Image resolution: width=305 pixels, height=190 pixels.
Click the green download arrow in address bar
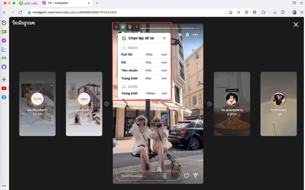[254, 12]
